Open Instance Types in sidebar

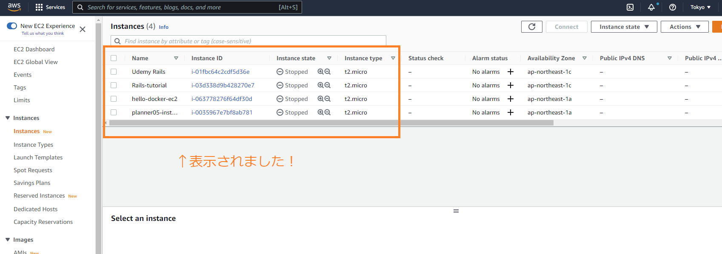tap(33, 145)
